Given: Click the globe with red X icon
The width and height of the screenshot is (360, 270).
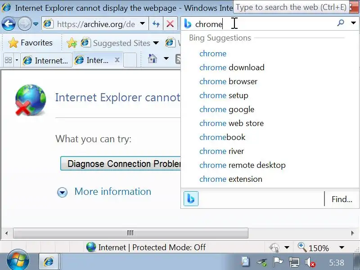Looking at the screenshot, I should point(31,100).
